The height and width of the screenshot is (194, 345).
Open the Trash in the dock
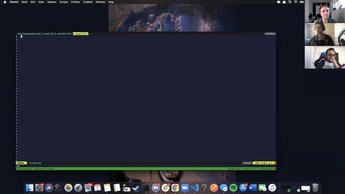pos(315,188)
